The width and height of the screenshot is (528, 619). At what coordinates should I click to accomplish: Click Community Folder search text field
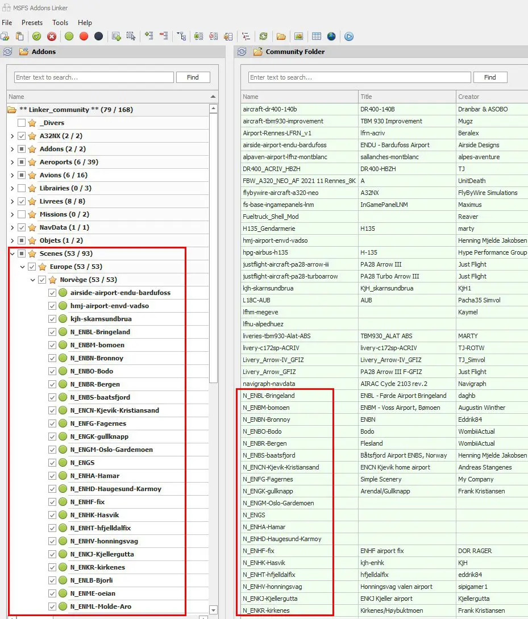tap(360, 77)
